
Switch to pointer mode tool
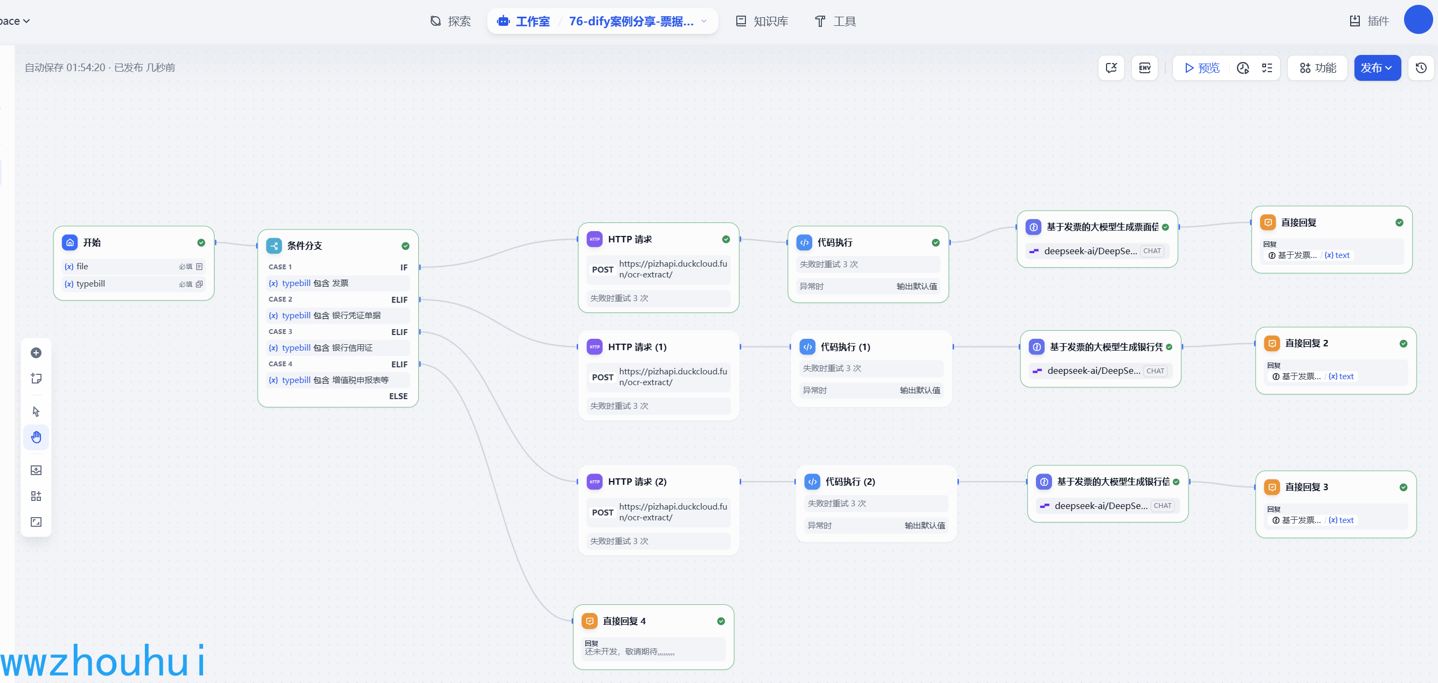(x=36, y=412)
